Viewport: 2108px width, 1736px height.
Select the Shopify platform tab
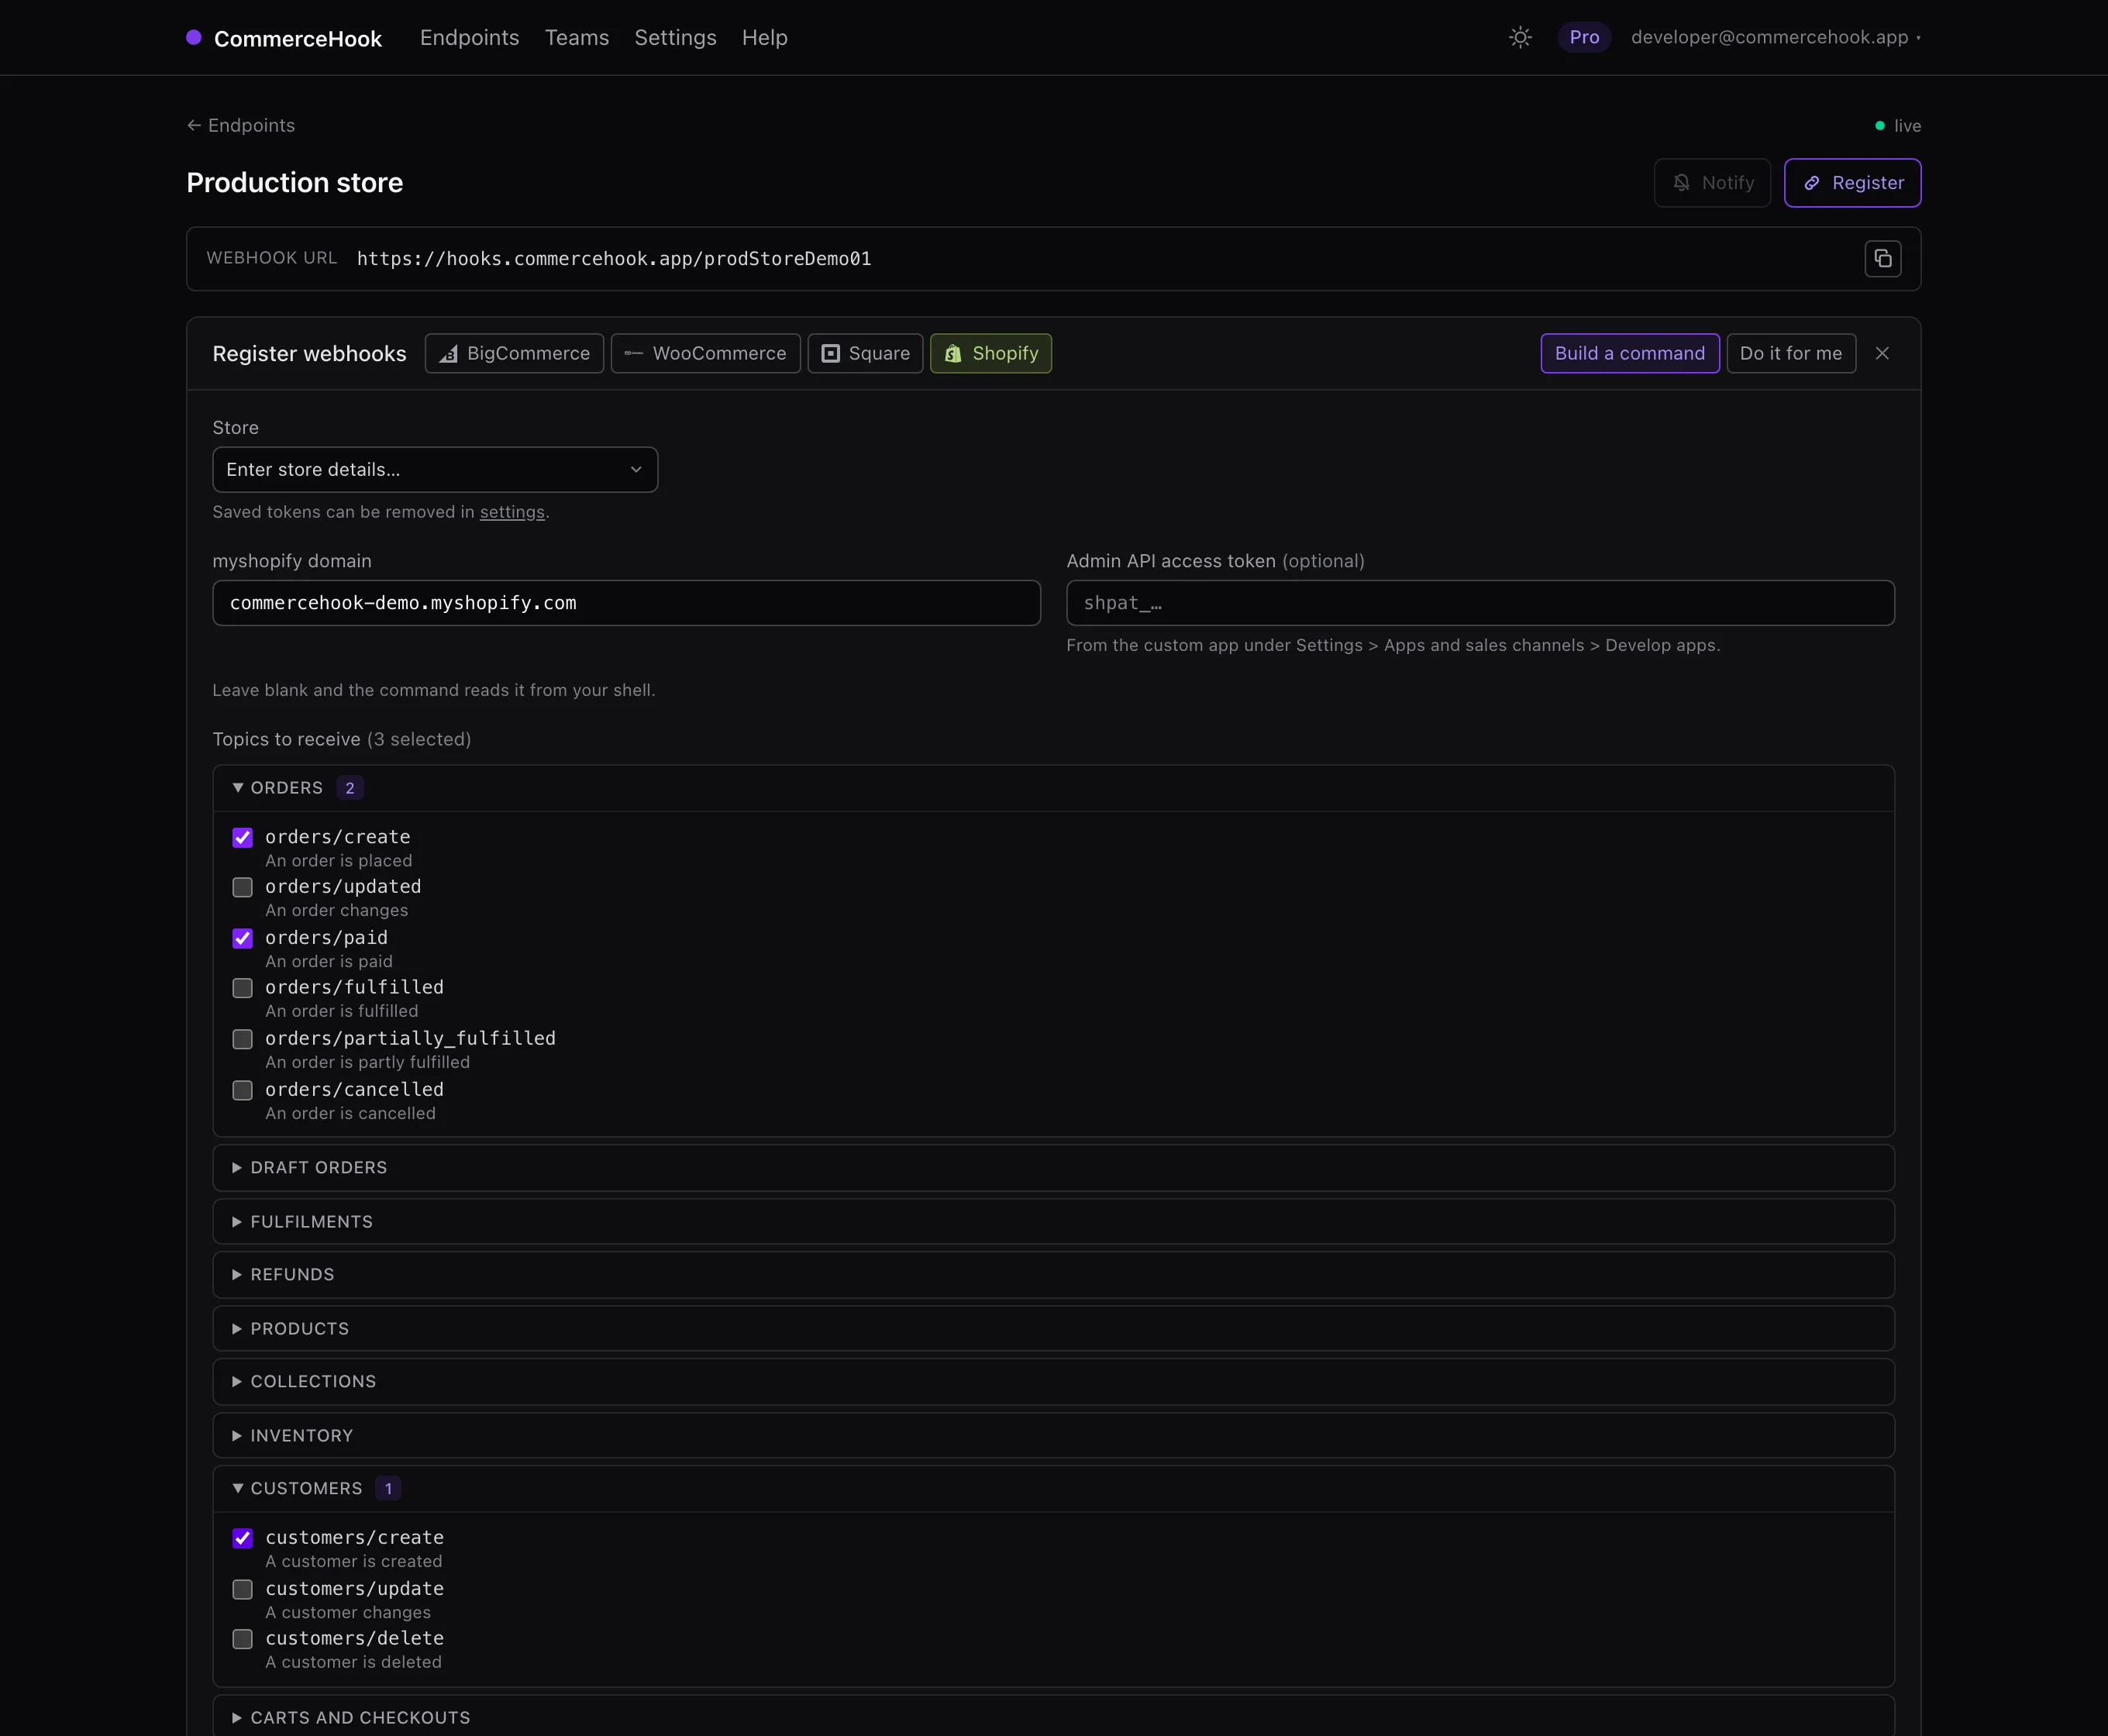point(991,354)
